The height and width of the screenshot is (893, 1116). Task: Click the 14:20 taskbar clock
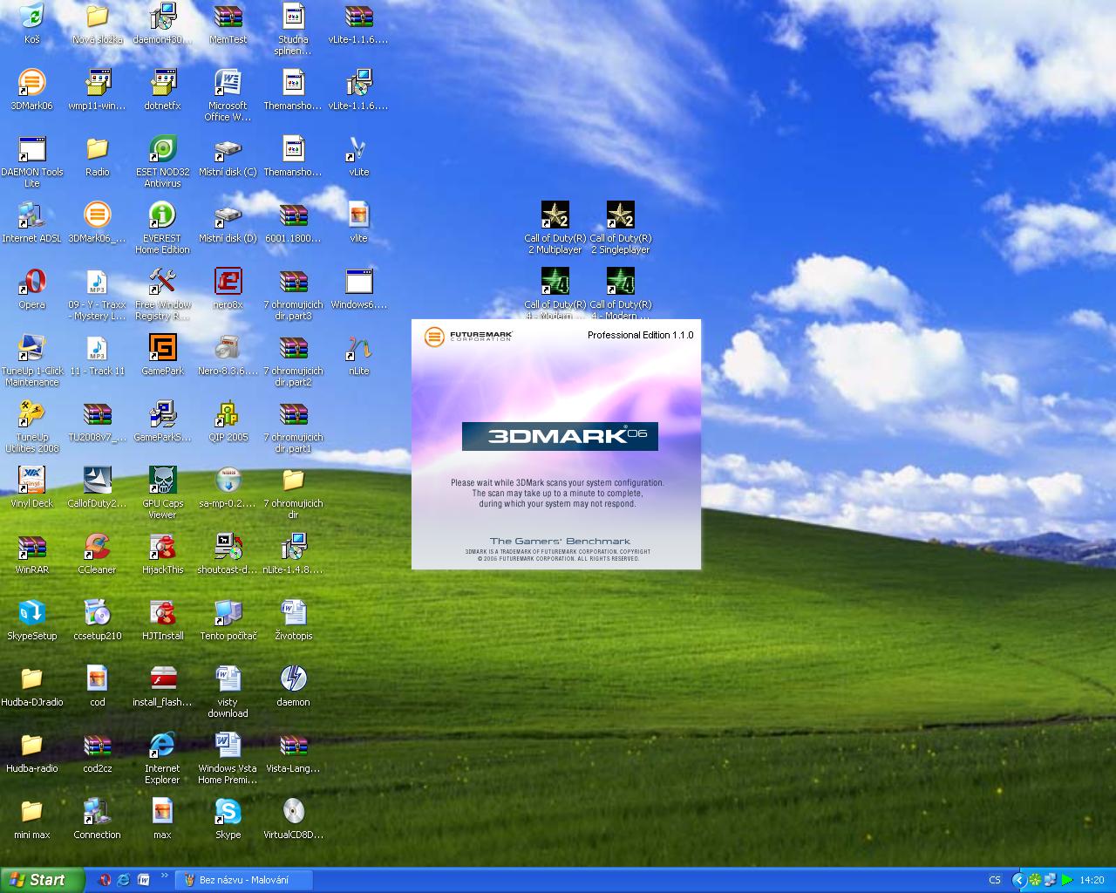pos(1092,880)
